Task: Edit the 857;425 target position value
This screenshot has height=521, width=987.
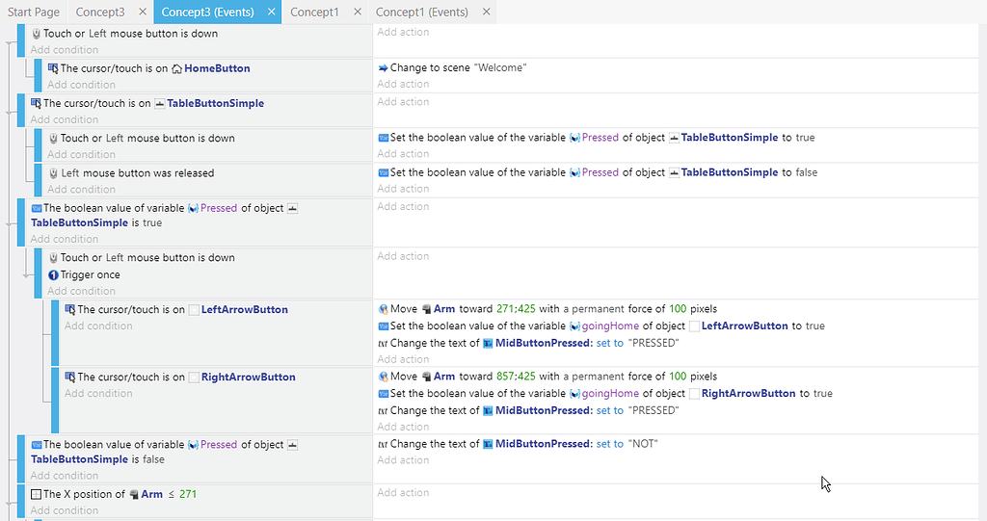Action: [x=516, y=377]
